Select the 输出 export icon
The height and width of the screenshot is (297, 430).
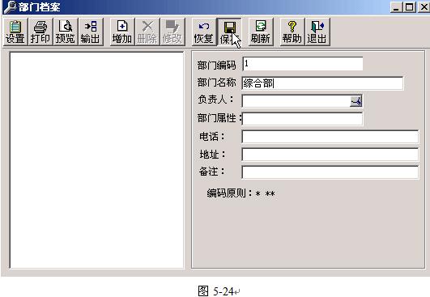coord(91,32)
